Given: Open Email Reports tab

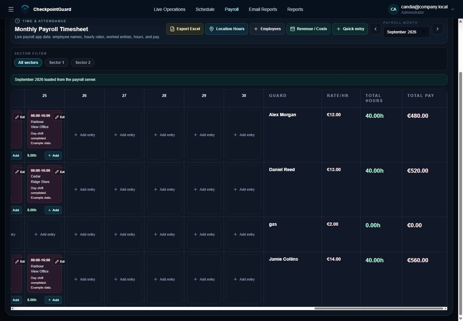Looking at the screenshot, I should pos(263,9).
